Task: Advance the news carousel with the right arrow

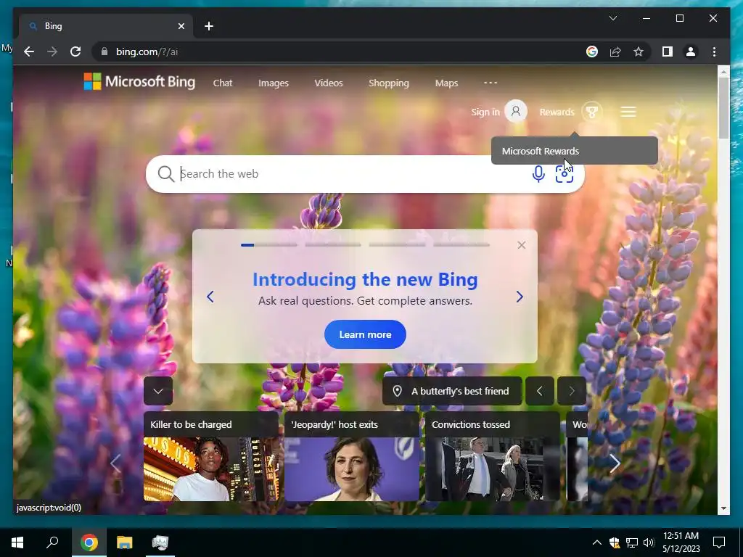Action: (614, 463)
